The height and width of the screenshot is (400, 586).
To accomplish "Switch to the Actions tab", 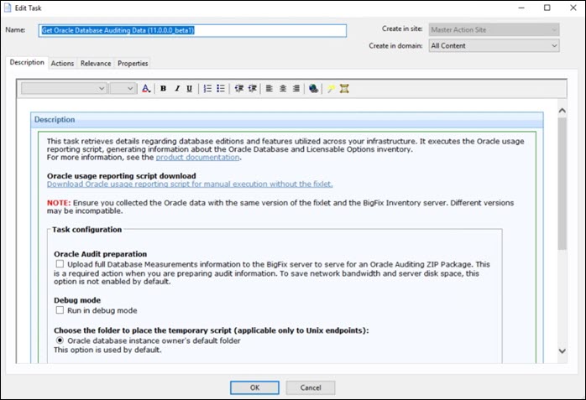I will click(62, 64).
